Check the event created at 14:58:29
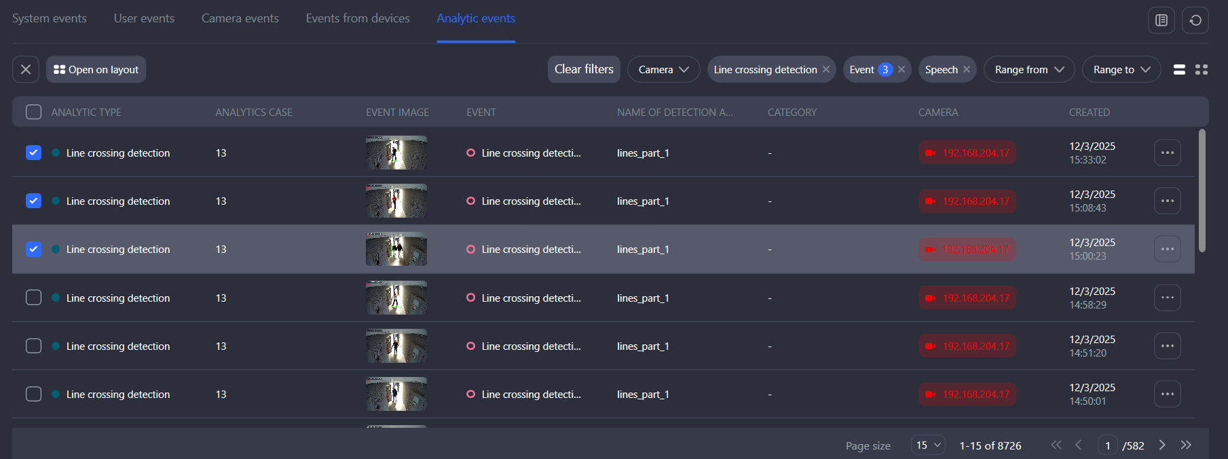 tap(33, 298)
